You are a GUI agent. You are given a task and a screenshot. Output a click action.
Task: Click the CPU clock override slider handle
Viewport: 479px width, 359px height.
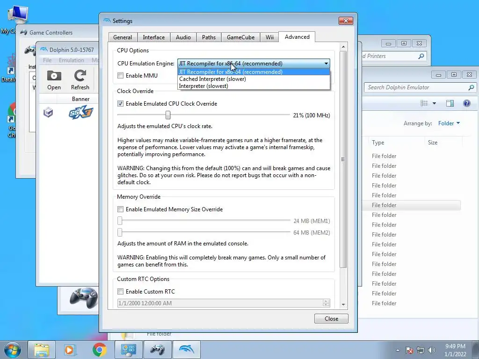[168, 115]
